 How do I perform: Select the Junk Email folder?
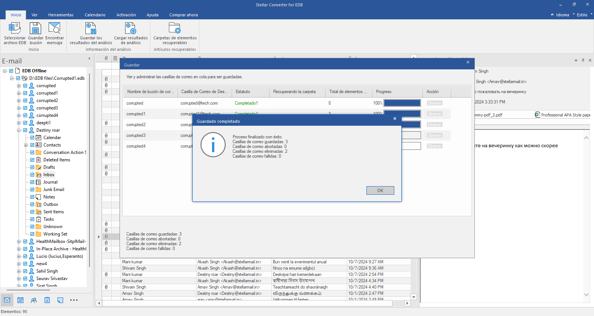click(54, 190)
